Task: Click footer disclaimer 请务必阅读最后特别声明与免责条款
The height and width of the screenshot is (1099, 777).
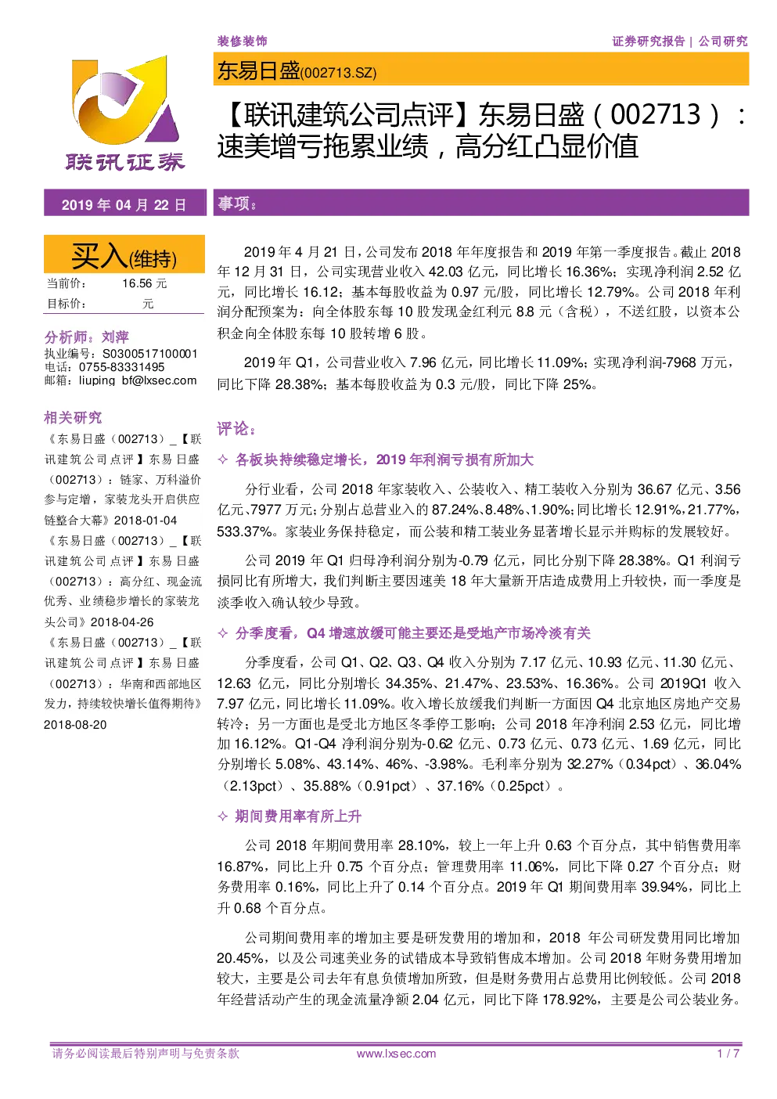Action: click(146, 1054)
